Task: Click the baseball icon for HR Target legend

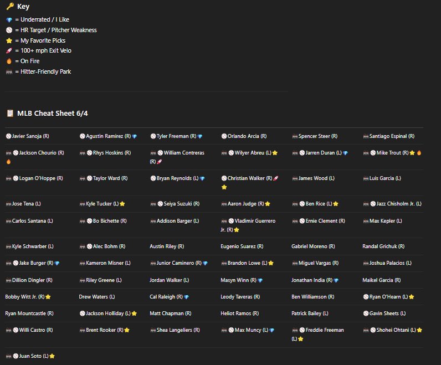Action: click(x=9, y=30)
